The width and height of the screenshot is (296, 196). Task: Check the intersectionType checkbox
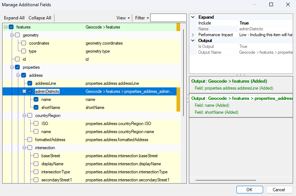click(36, 172)
